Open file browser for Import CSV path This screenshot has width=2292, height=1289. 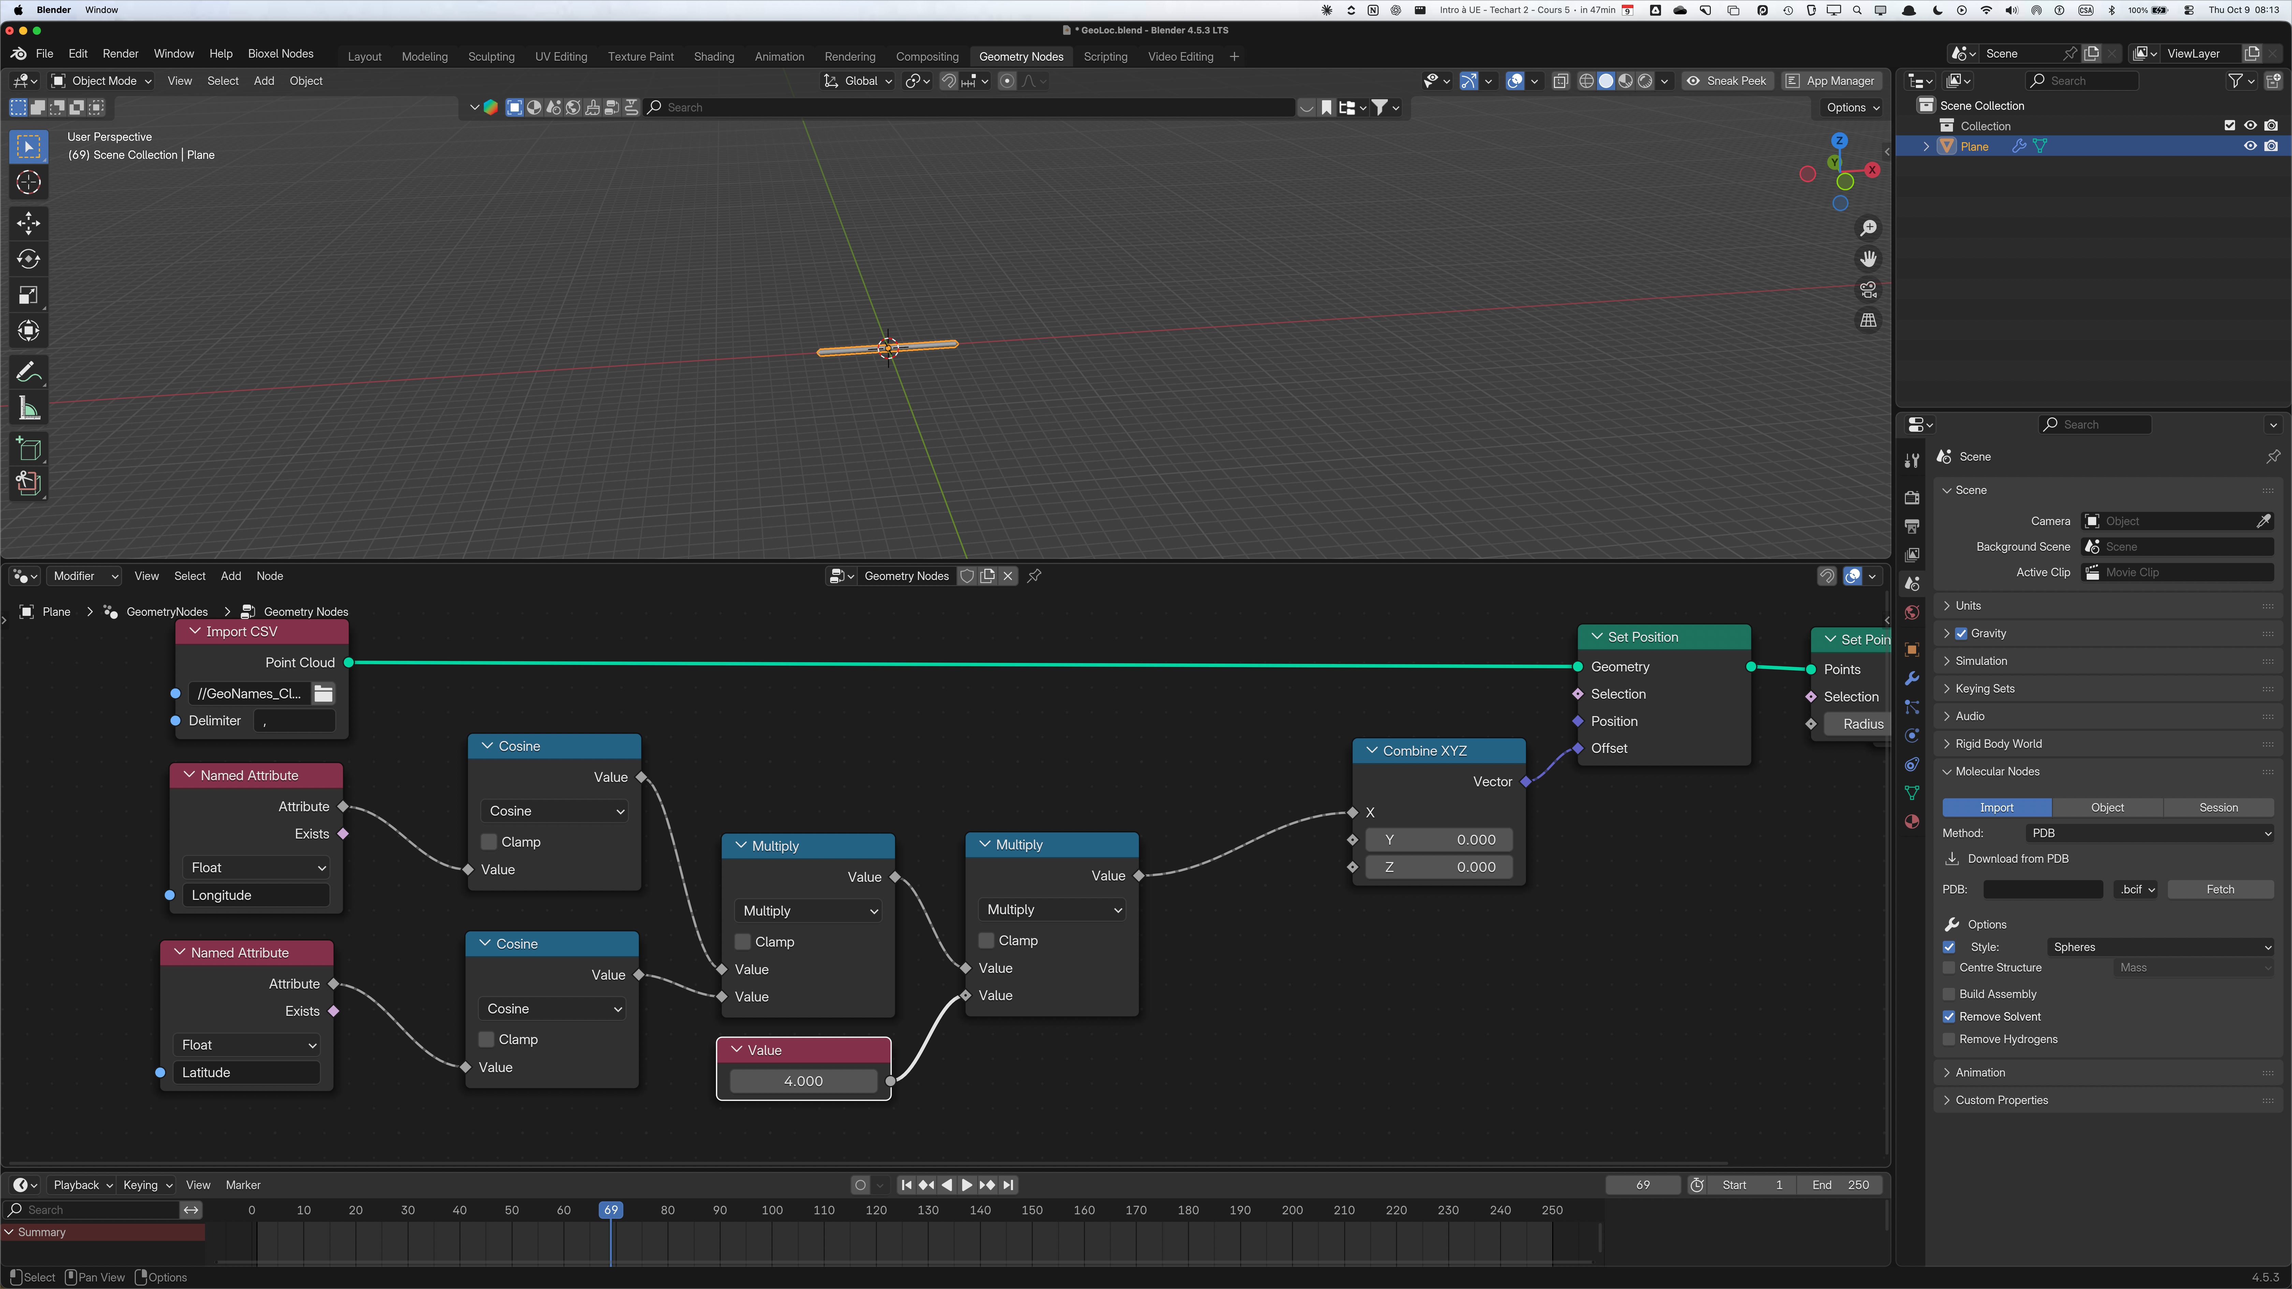pos(323,694)
